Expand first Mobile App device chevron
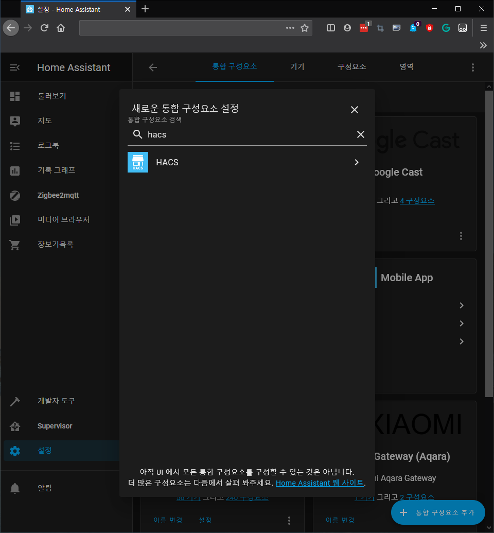This screenshot has height=533, width=494. (x=462, y=305)
